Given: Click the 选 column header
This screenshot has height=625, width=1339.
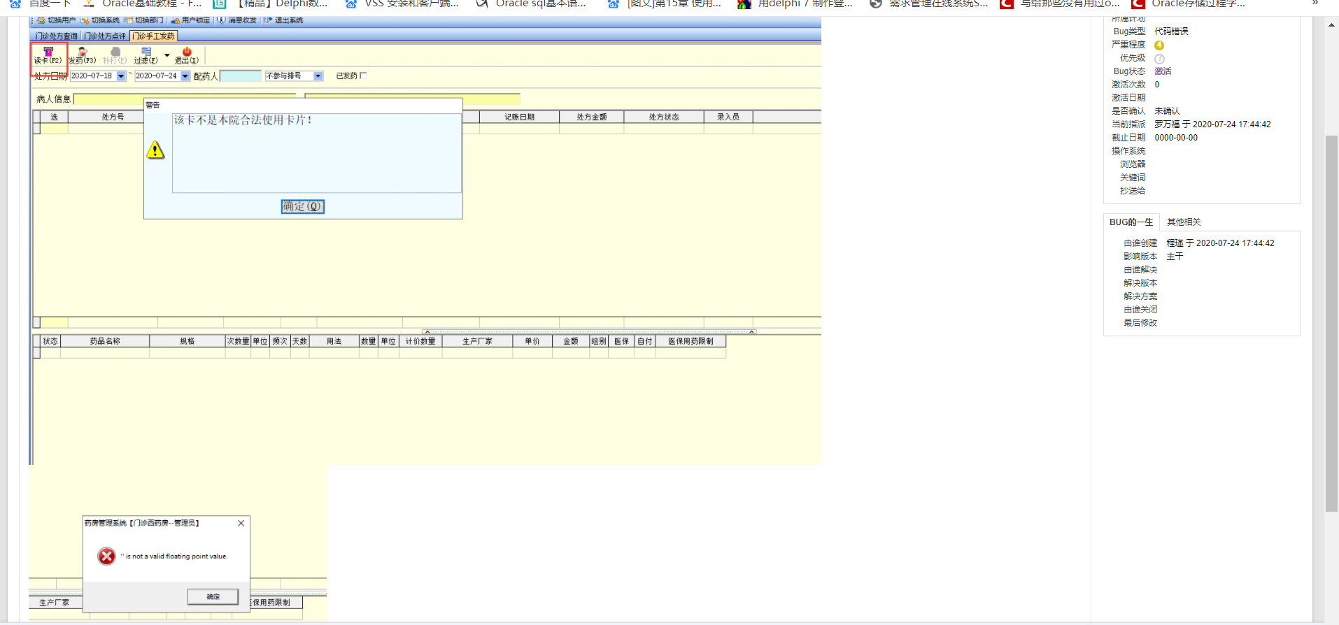Looking at the screenshot, I should point(54,117).
